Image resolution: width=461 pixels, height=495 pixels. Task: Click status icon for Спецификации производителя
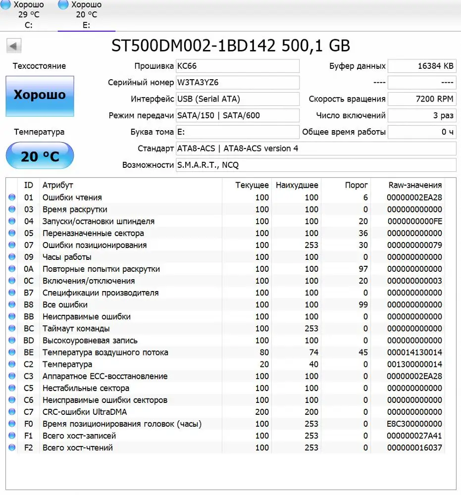coord(12,293)
